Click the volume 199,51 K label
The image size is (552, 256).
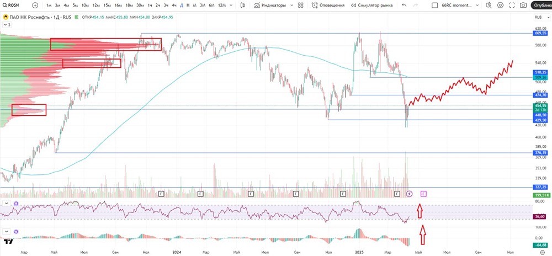click(x=542, y=195)
